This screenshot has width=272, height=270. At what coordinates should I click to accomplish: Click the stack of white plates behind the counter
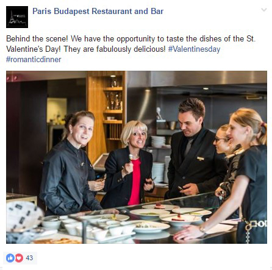click(159, 141)
